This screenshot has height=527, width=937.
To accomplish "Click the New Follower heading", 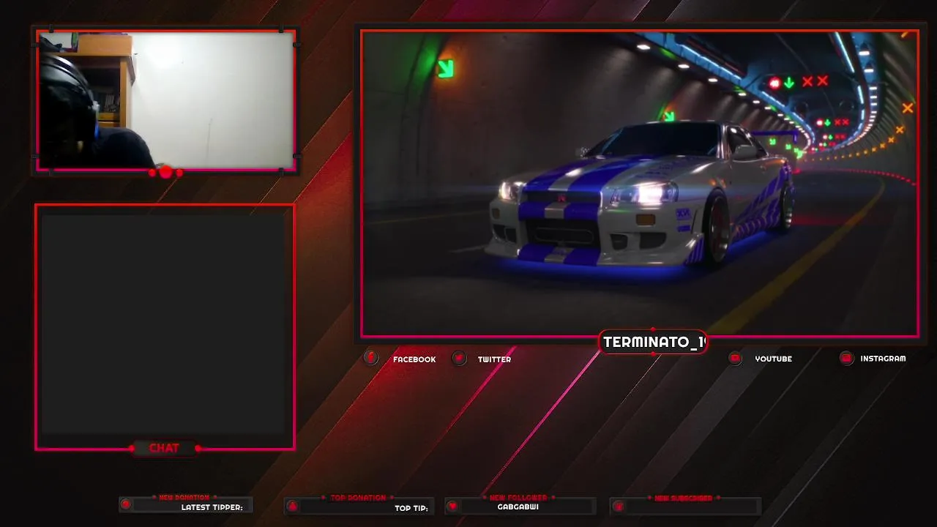I will pyautogui.click(x=518, y=498).
